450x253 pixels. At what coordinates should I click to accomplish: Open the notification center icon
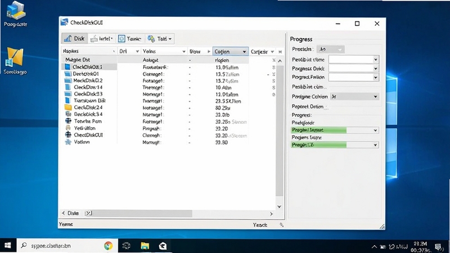tap(438, 246)
